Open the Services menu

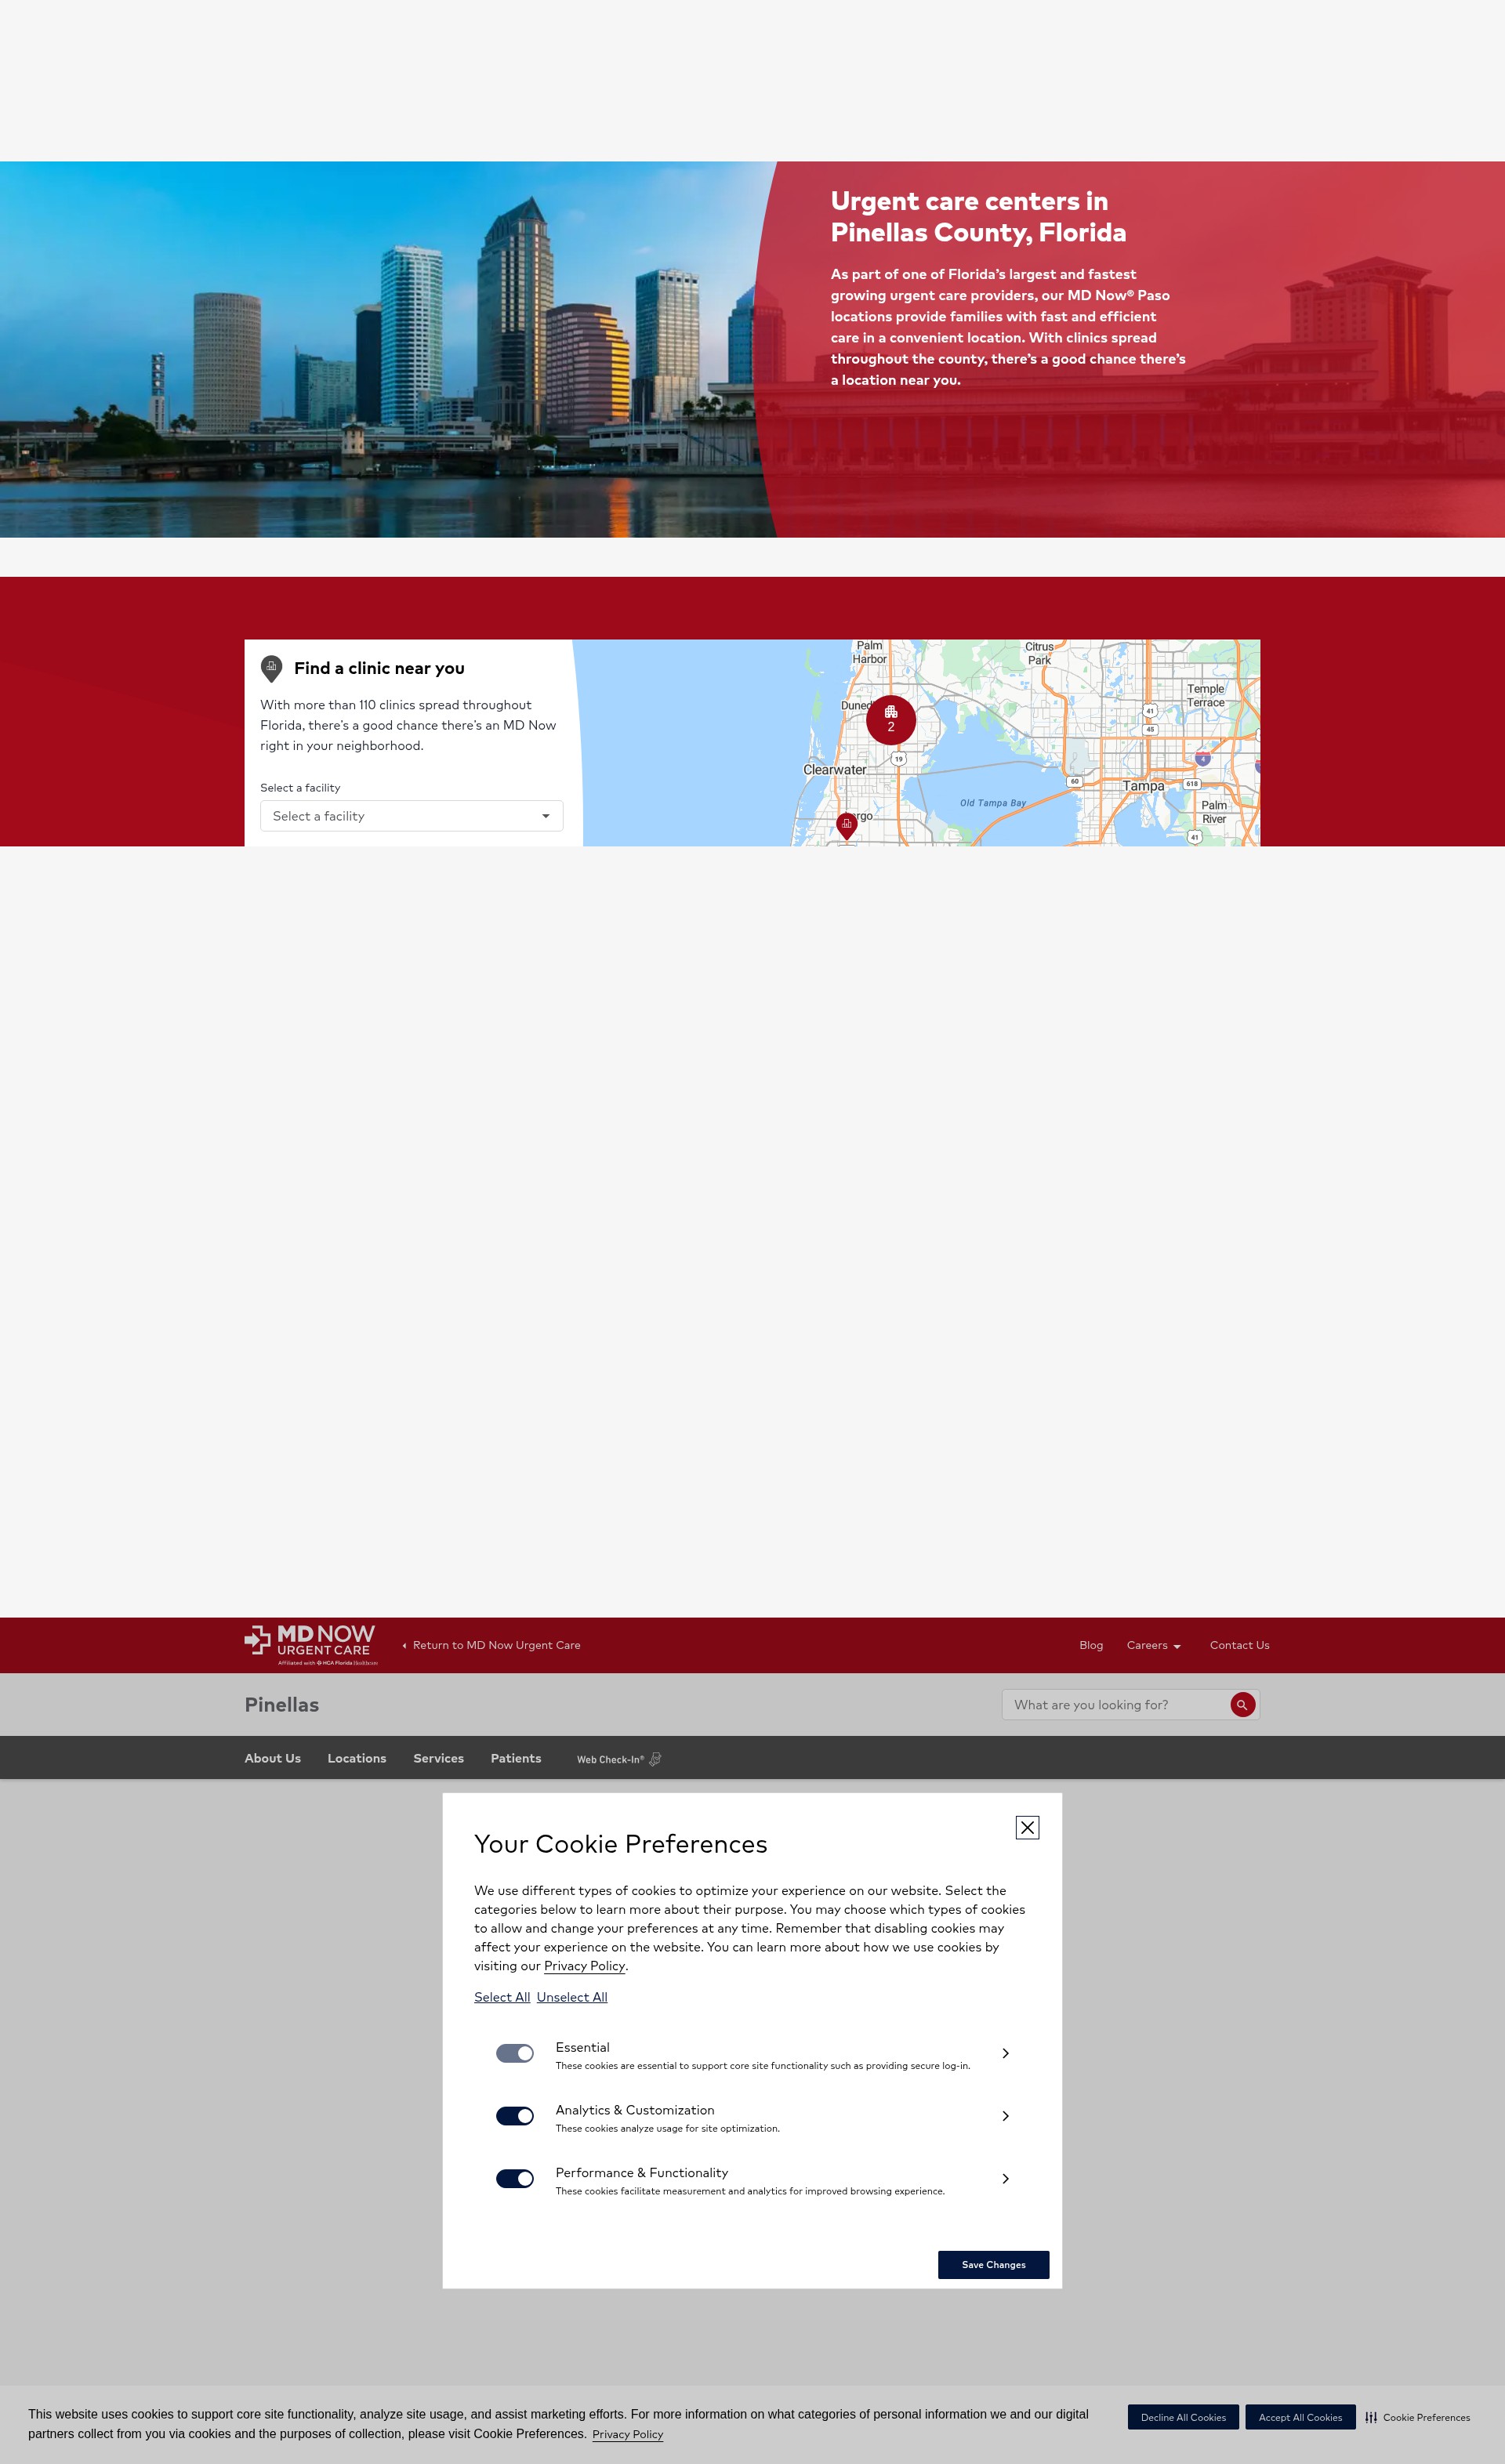pos(438,1758)
